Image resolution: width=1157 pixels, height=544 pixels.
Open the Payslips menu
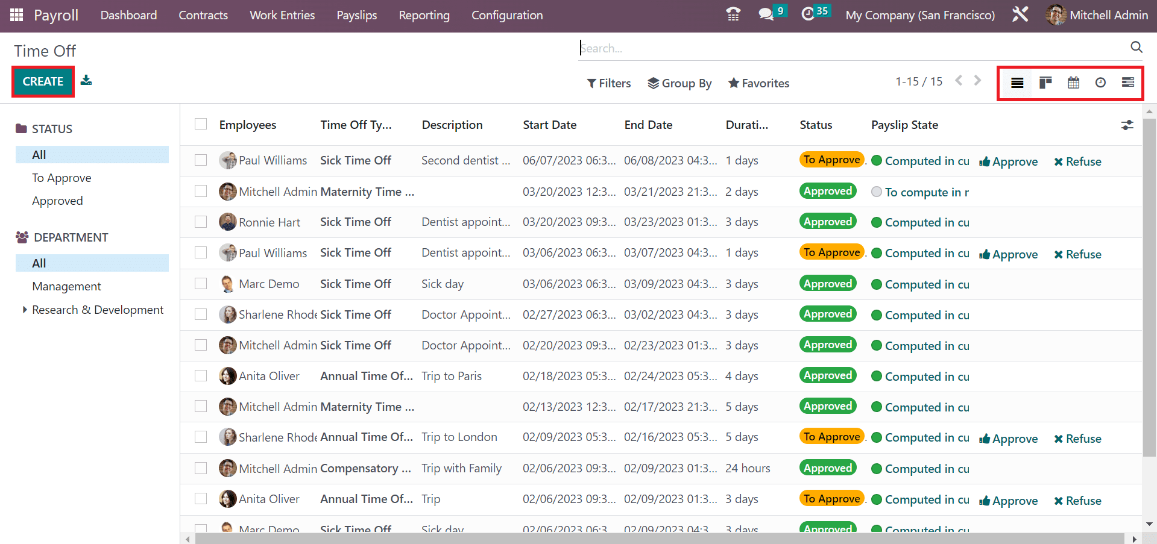[356, 15]
